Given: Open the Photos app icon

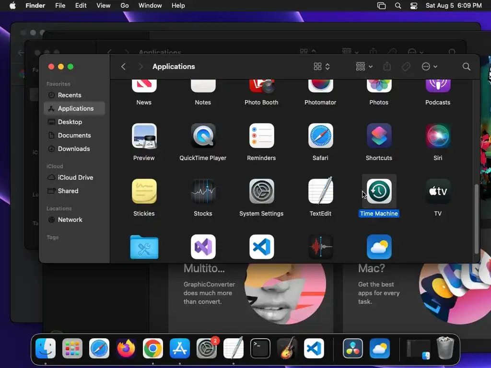Looking at the screenshot, I should pos(379,86).
